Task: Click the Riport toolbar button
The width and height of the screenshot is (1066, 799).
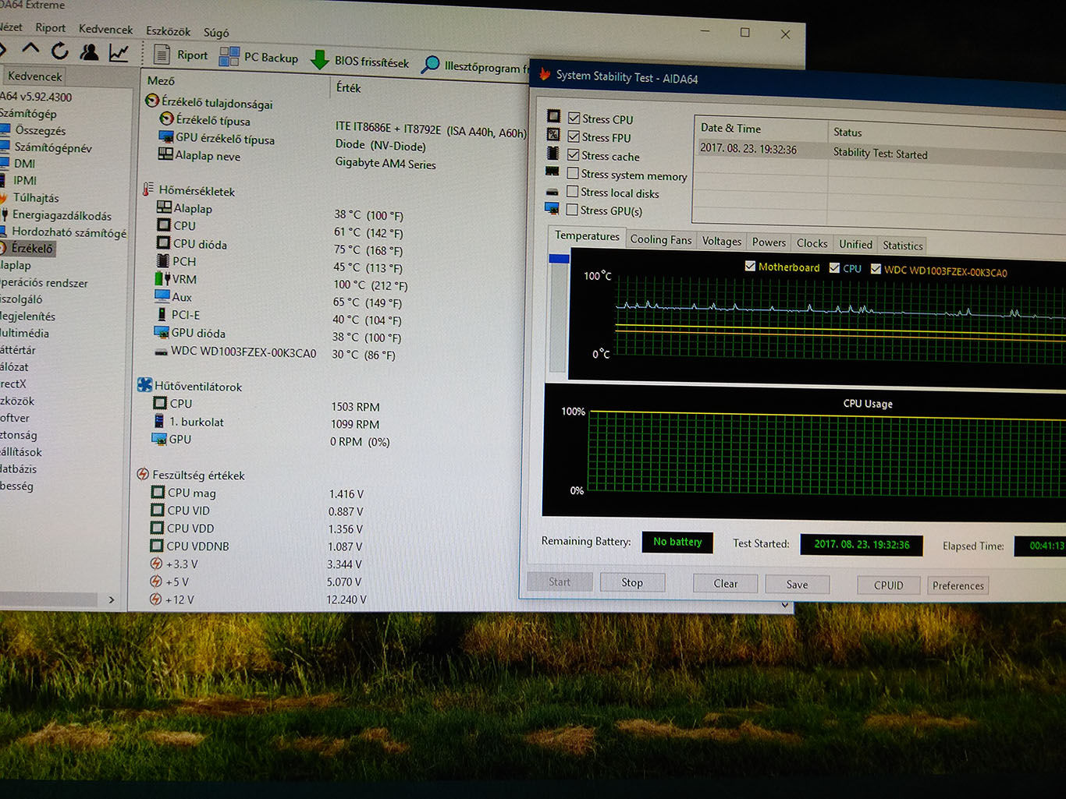Action: click(181, 55)
